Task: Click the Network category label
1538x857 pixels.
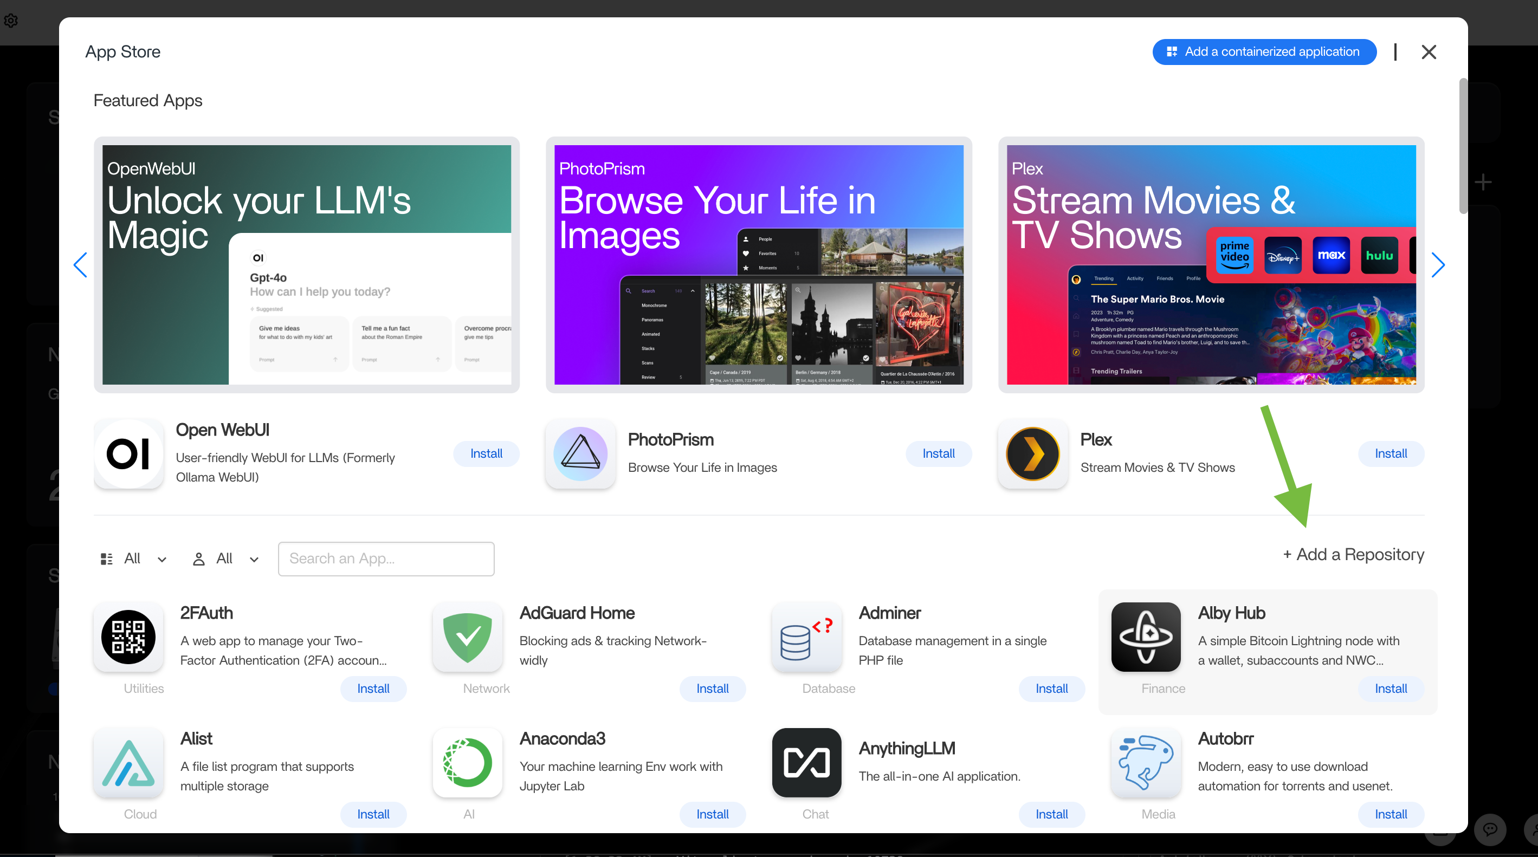Action: point(486,689)
